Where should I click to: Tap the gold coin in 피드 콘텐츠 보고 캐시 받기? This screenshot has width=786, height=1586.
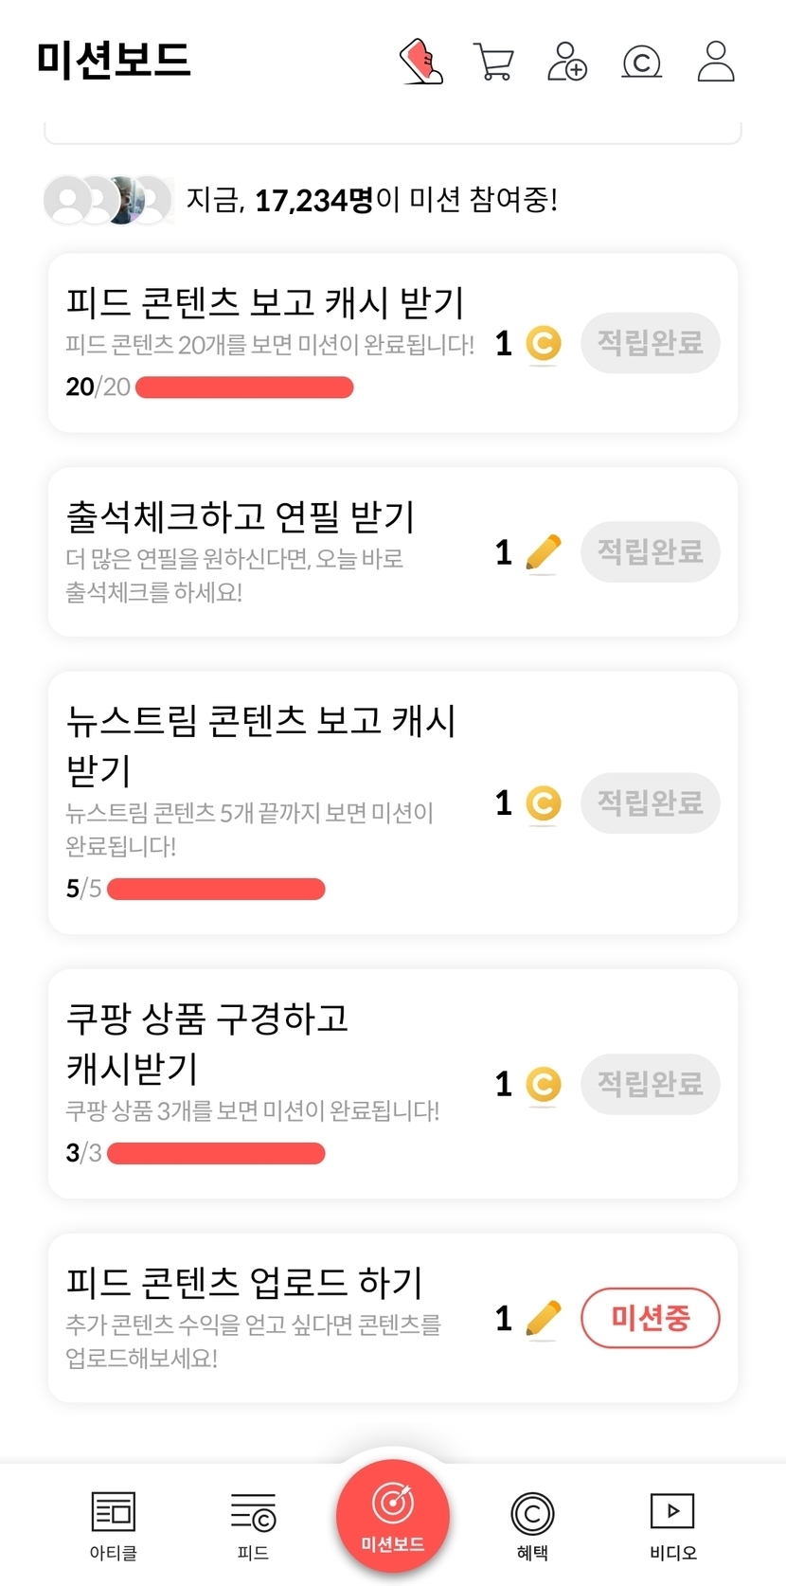[x=544, y=343]
